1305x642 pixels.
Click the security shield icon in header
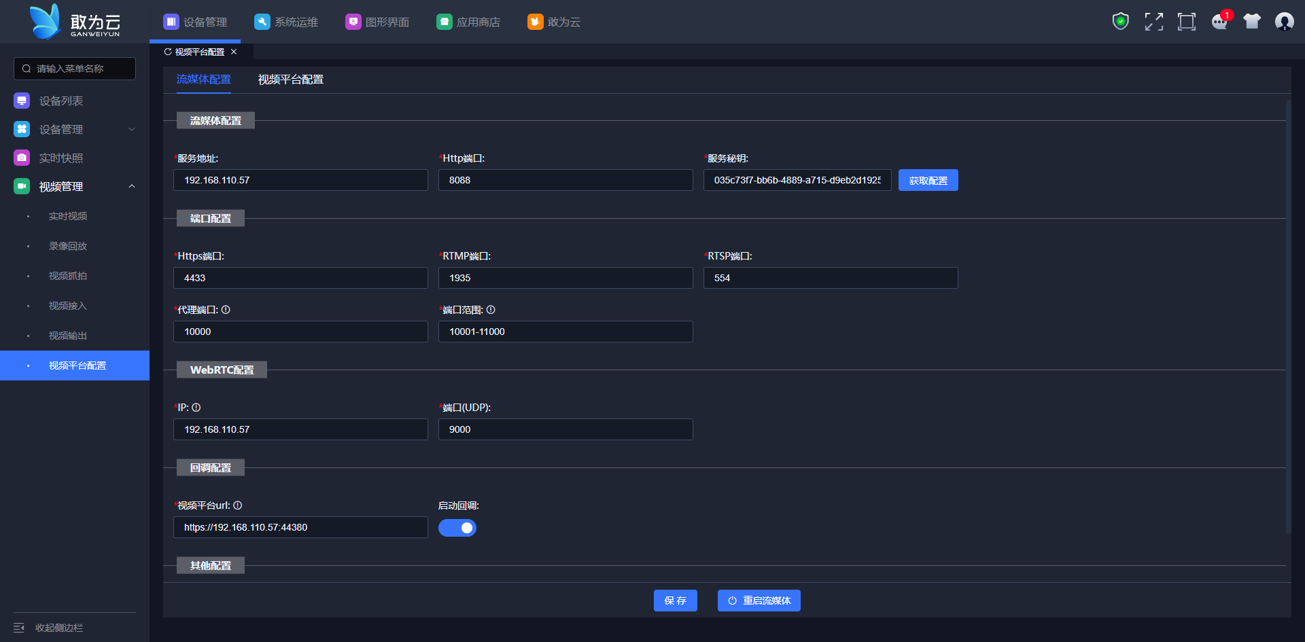tap(1120, 22)
